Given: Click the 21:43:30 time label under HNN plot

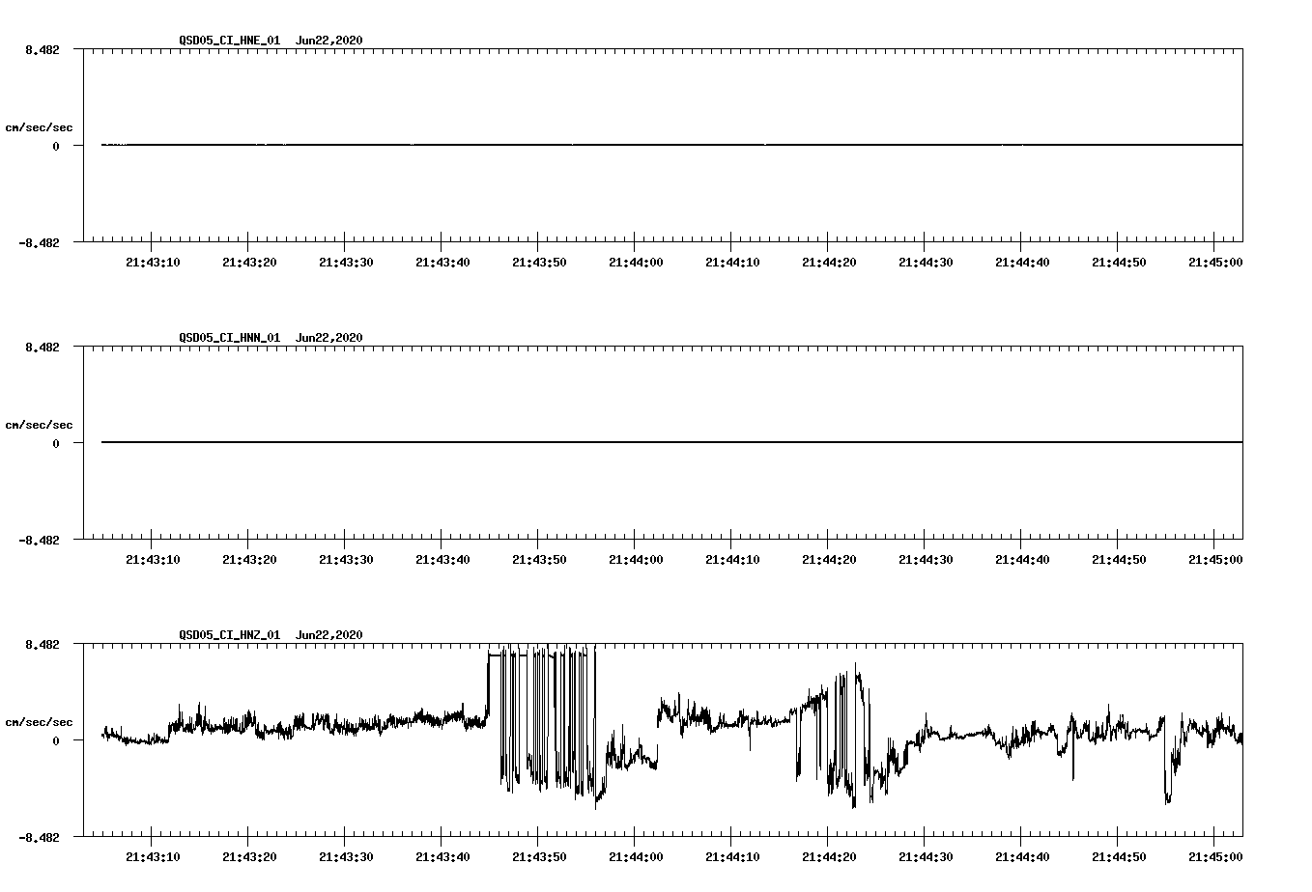Looking at the screenshot, I should click(346, 560).
